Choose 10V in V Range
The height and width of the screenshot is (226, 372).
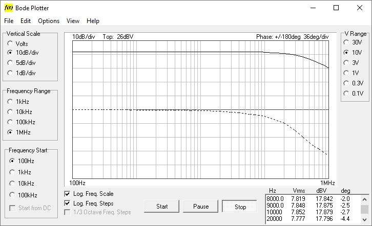coord(346,52)
